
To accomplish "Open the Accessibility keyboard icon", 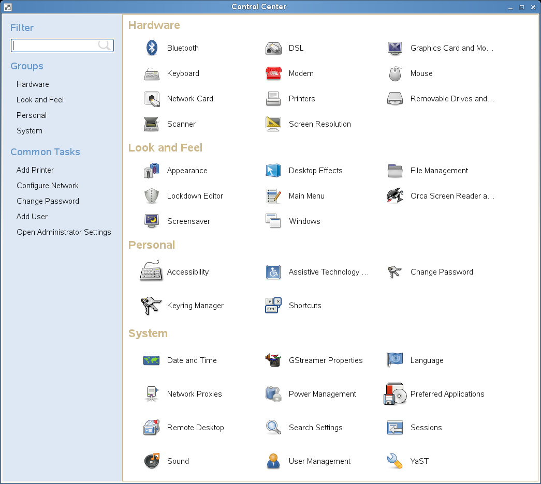I will [151, 271].
